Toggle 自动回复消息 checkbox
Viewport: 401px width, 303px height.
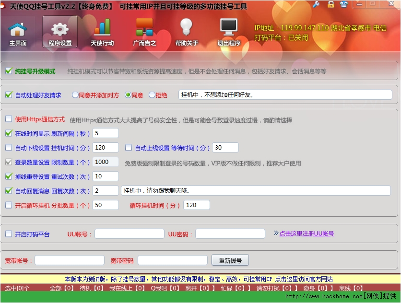(9, 191)
